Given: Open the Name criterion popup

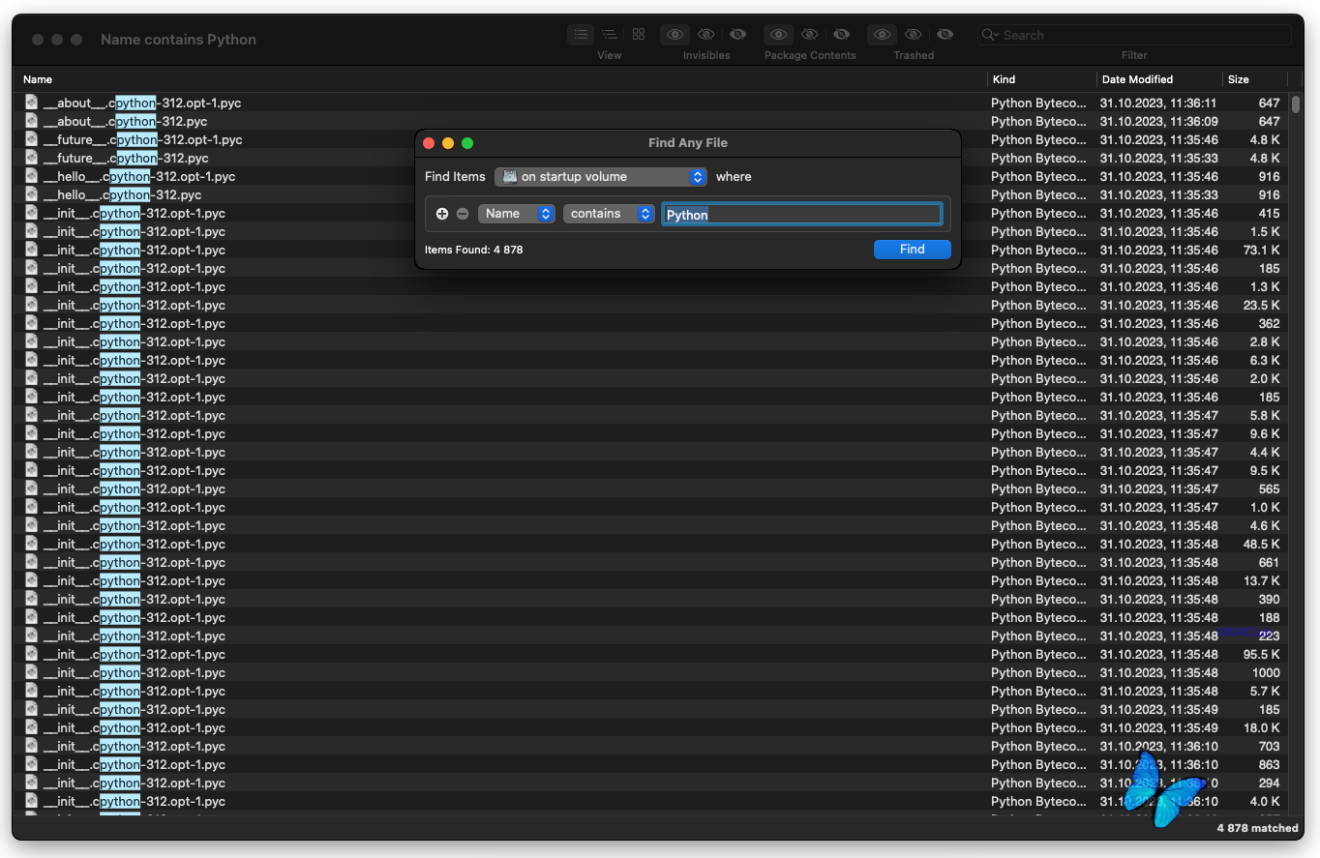Looking at the screenshot, I should point(517,214).
